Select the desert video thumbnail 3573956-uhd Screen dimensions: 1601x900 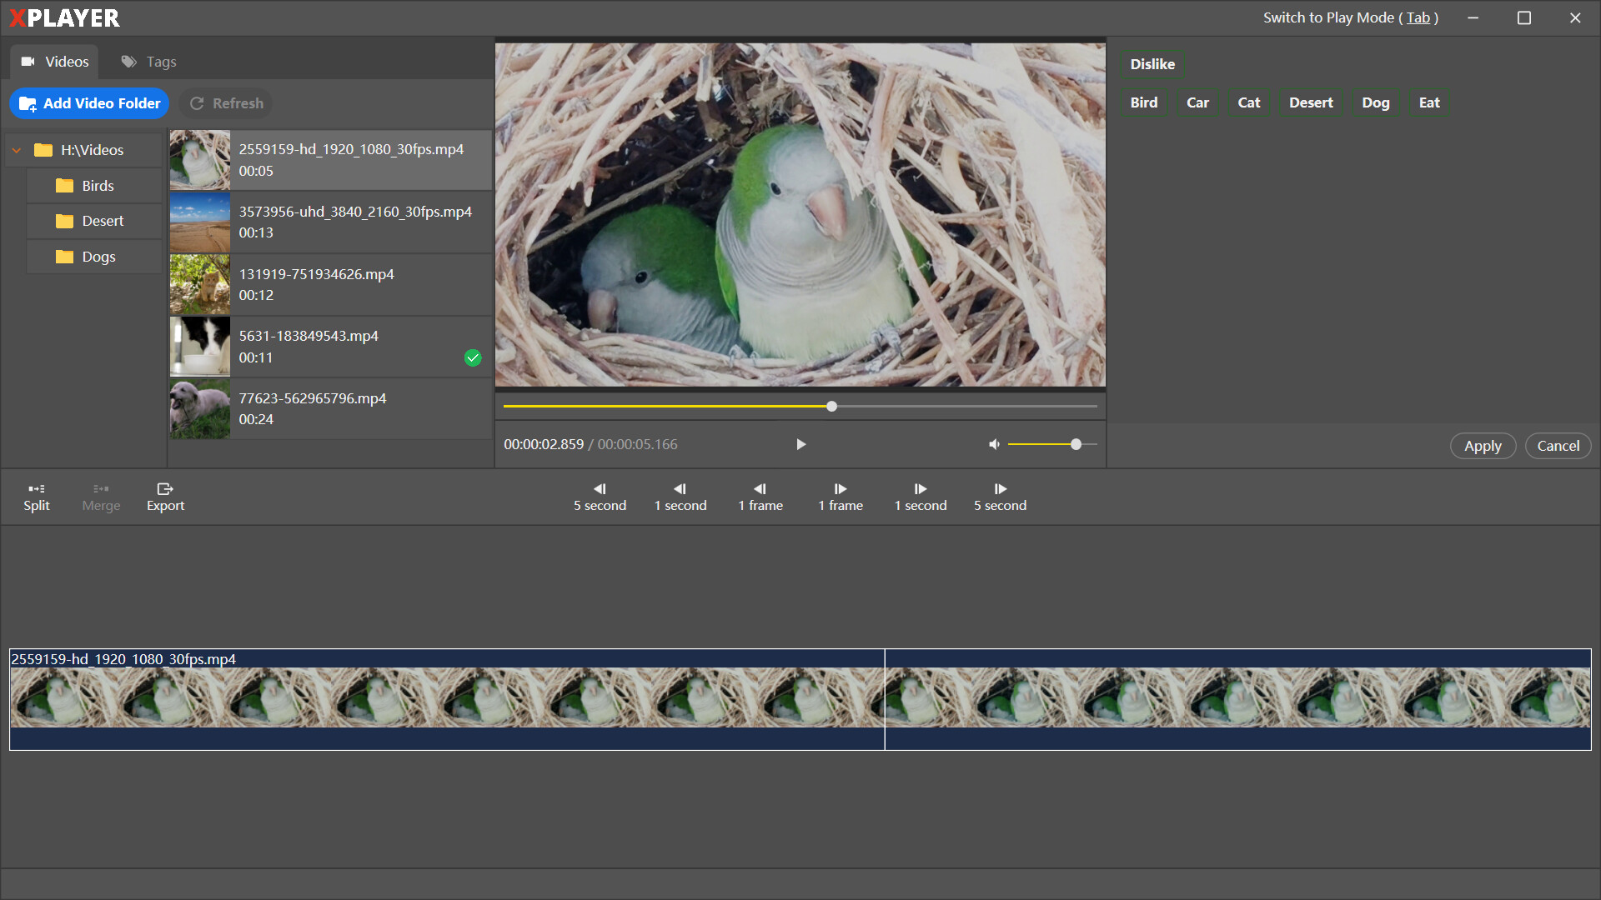point(200,222)
